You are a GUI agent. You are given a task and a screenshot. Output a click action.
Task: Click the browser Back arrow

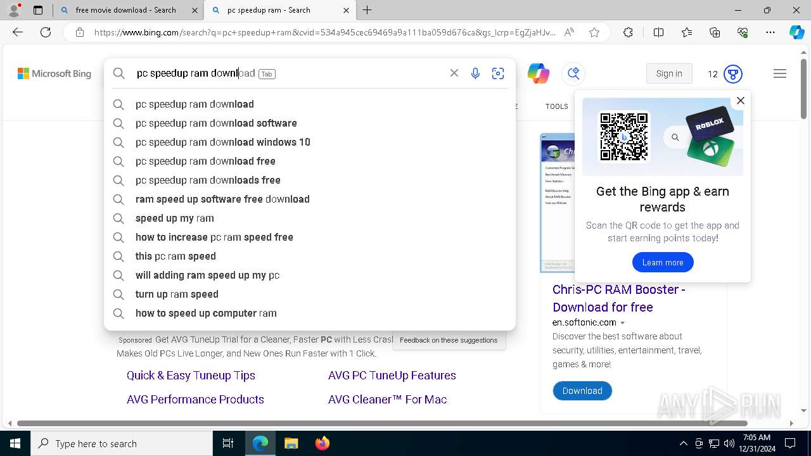click(x=18, y=32)
